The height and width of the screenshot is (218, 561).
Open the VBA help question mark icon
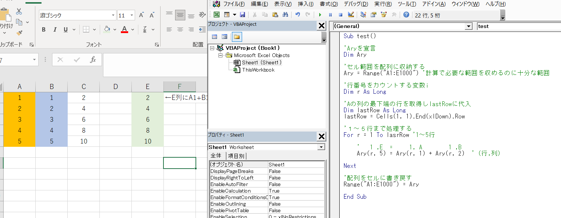click(x=406, y=15)
